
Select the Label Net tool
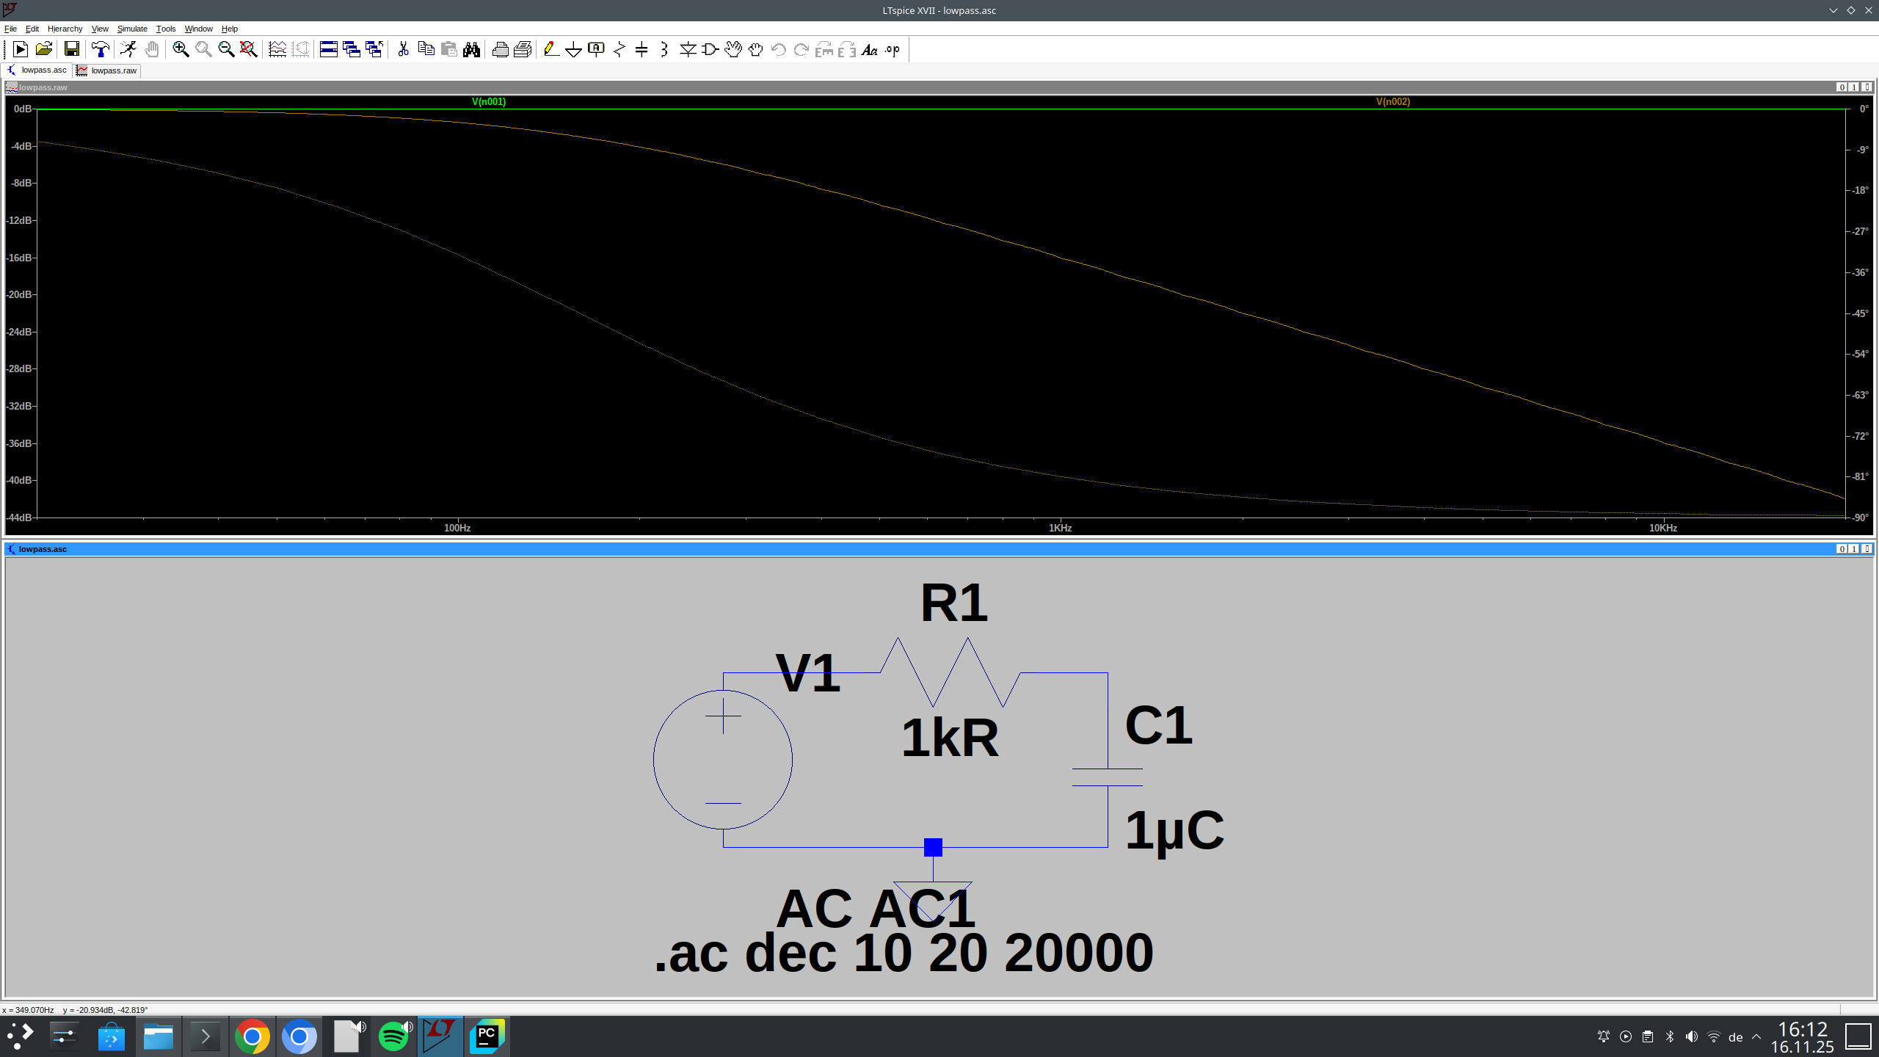596,49
